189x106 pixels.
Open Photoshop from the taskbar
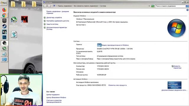point(4,37)
